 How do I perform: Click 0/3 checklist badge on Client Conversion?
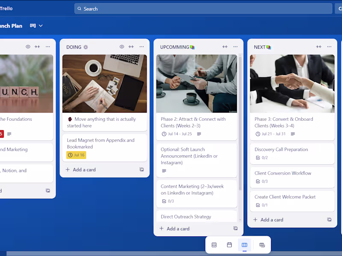pos(262,181)
